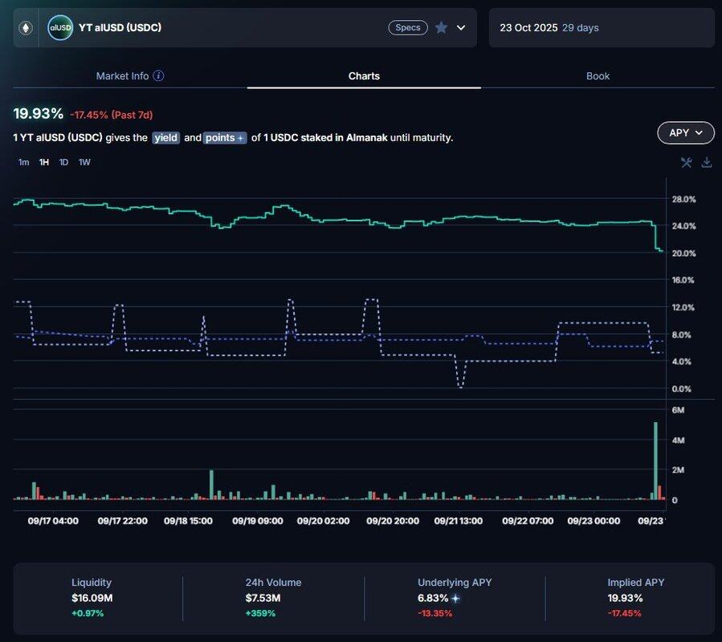Switch to the Book tab
The width and height of the screenshot is (722, 642).
point(598,76)
